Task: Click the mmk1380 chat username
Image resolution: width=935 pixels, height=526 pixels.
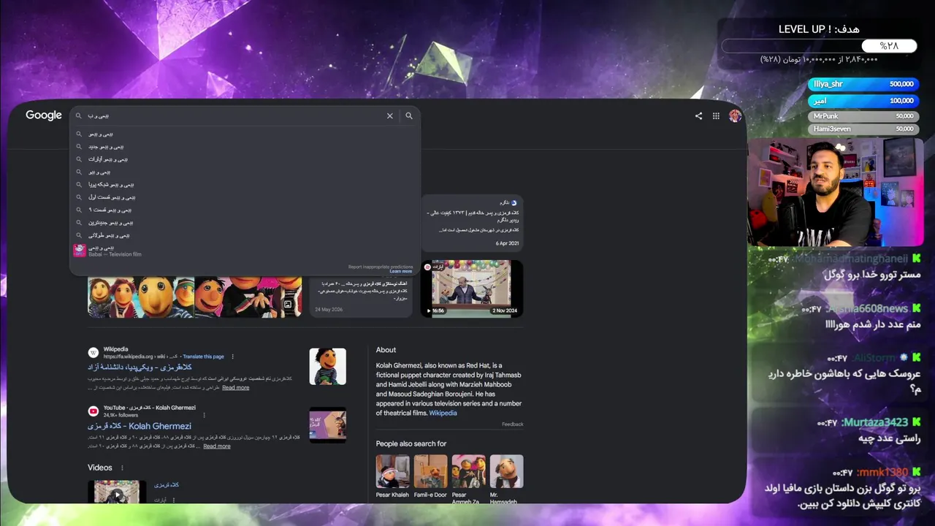Action: click(x=882, y=473)
